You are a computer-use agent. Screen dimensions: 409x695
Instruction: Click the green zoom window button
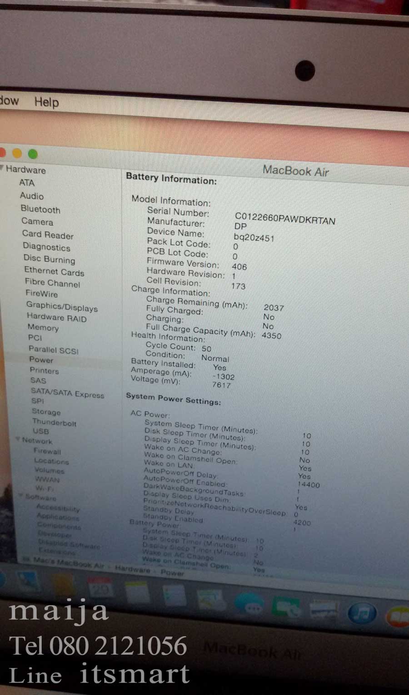tap(33, 154)
